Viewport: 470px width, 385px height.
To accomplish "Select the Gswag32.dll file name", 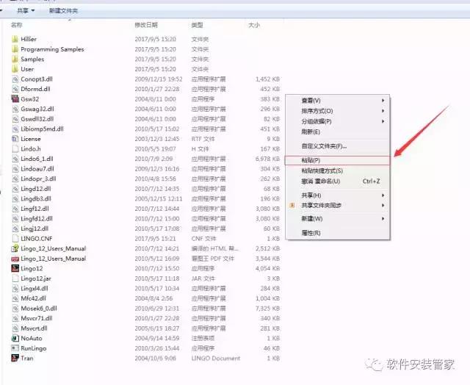I will [x=37, y=109].
